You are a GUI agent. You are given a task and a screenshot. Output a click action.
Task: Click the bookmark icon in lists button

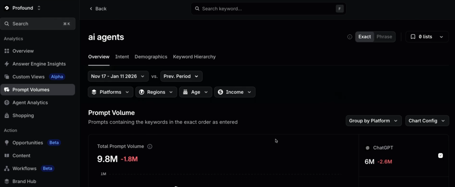(x=413, y=37)
